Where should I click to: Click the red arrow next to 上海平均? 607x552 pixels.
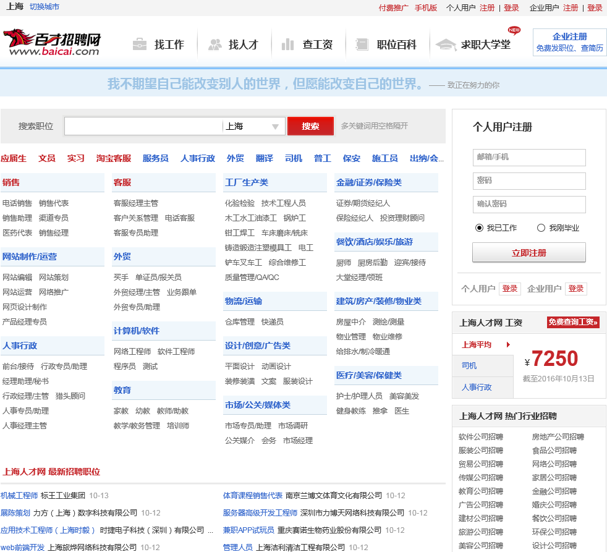point(508,344)
